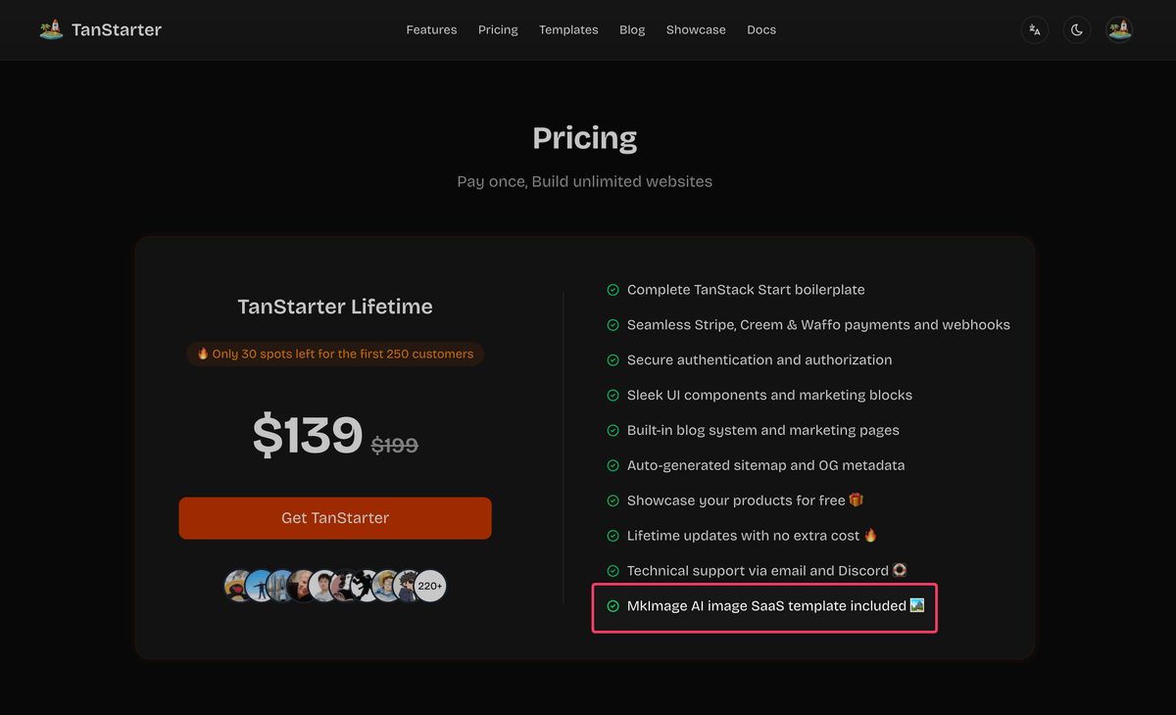Go to the Pricing nav link
1176x715 pixels.
(498, 30)
